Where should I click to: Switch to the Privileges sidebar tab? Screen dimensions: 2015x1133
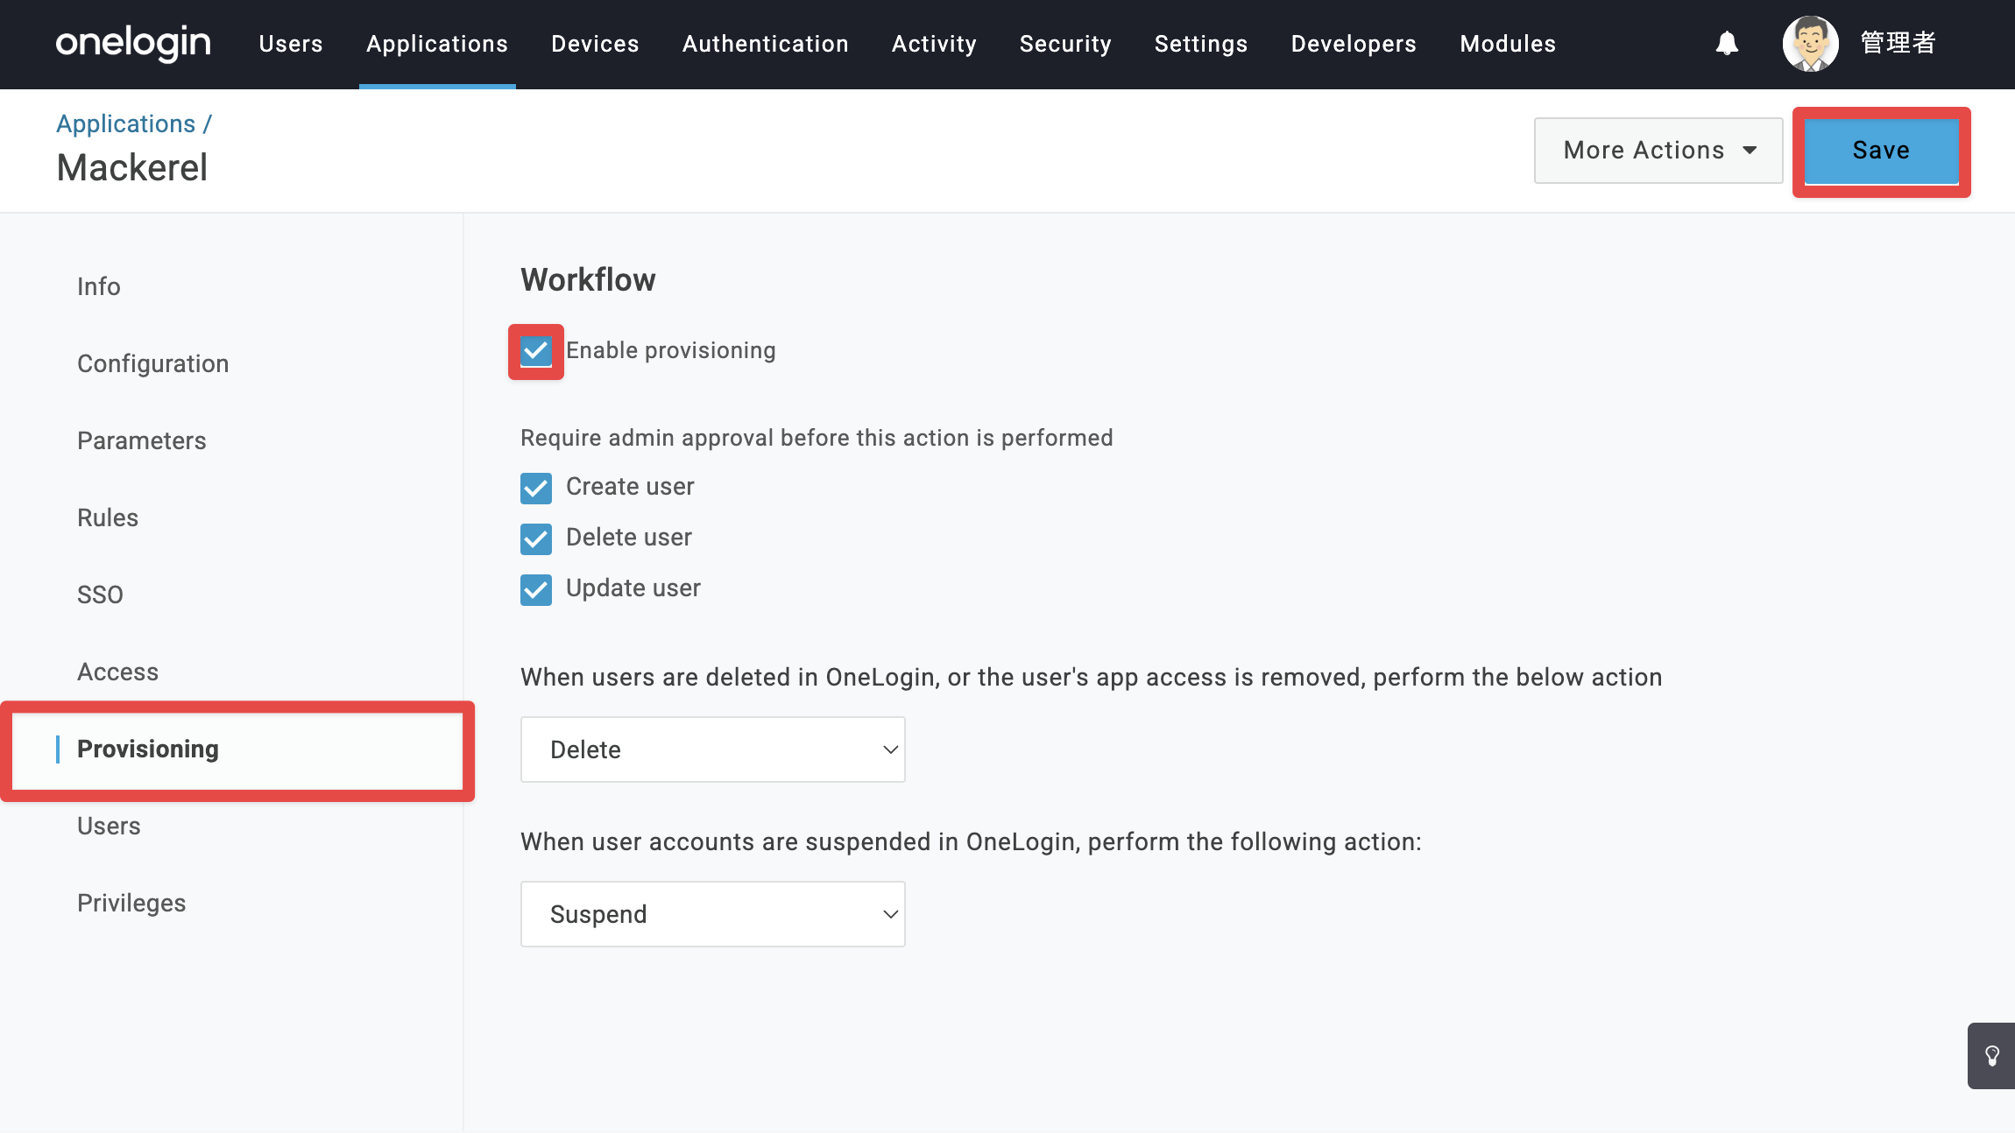[131, 903]
